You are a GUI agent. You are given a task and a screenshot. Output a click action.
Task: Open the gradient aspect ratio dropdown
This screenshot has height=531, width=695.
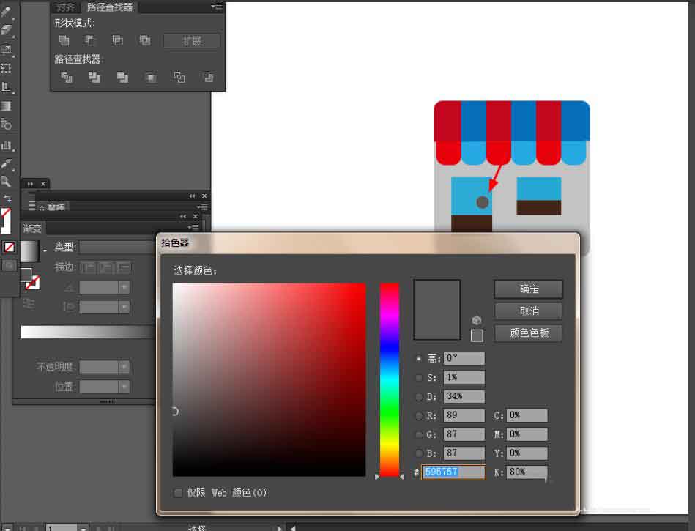click(x=124, y=307)
